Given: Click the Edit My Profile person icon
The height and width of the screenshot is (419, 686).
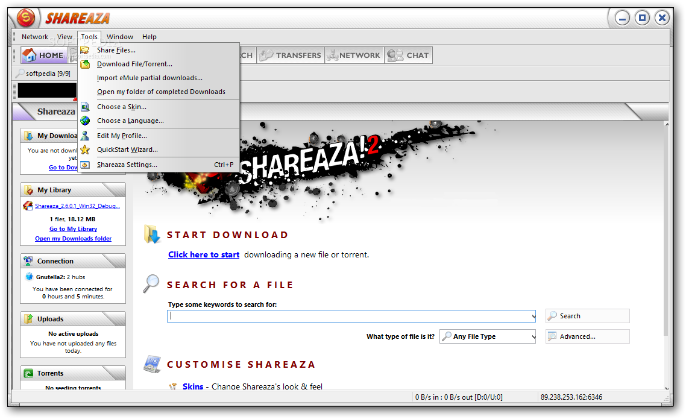Looking at the screenshot, I should [85, 136].
